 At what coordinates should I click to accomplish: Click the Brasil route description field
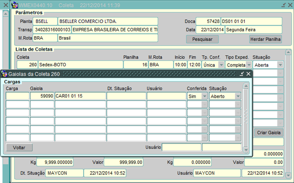(108, 38)
